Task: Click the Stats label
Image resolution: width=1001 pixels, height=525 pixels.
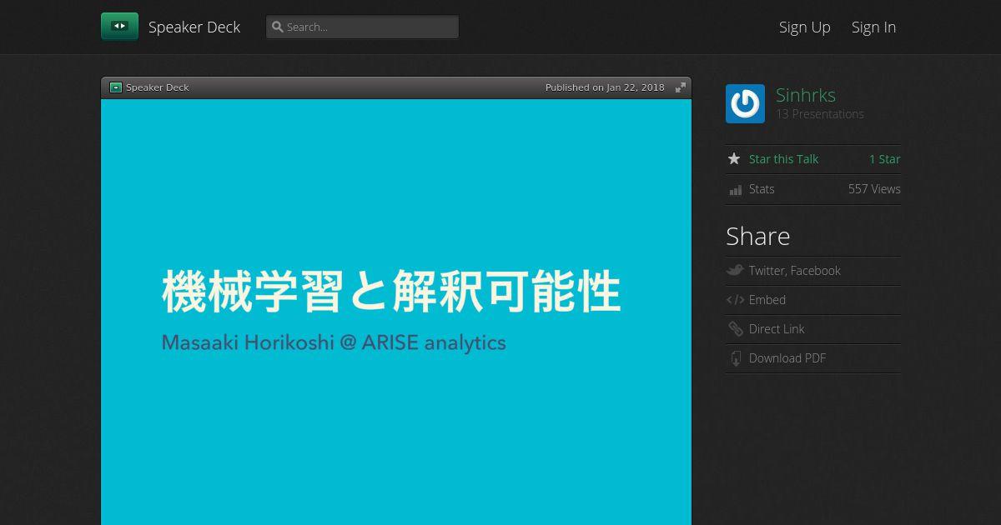Action: (762, 189)
